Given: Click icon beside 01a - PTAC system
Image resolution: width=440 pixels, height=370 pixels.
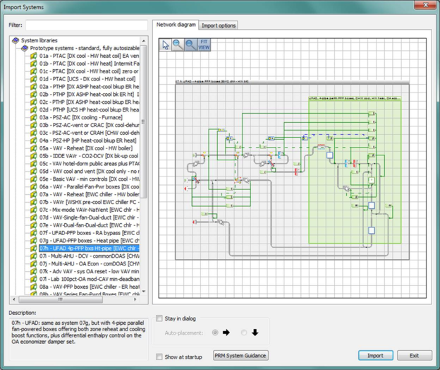Looking at the screenshot, I should coord(33,55).
